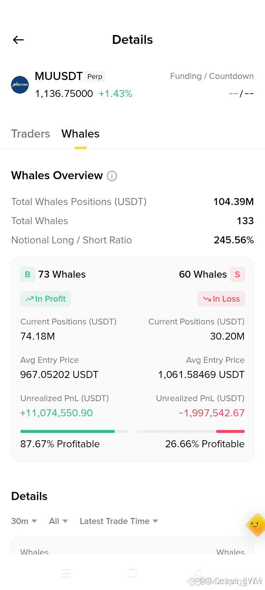The image size is (265, 590).
Task: Open the yellow floating assistant icon
Action: [x=255, y=525]
